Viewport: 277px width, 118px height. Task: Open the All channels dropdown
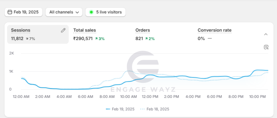64,12
